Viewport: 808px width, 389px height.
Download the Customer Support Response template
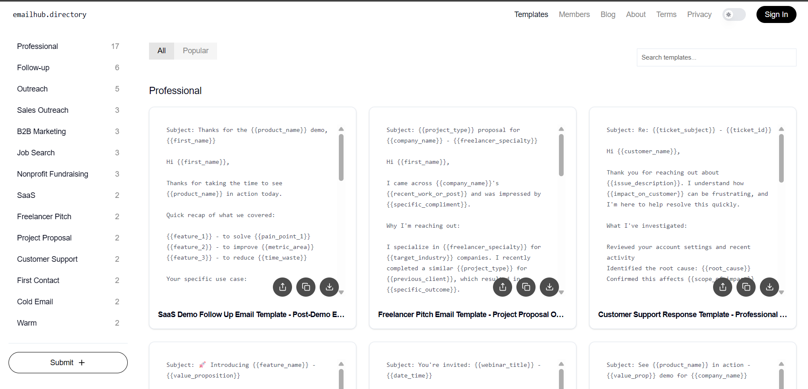pyautogui.click(x=769, y=287)
